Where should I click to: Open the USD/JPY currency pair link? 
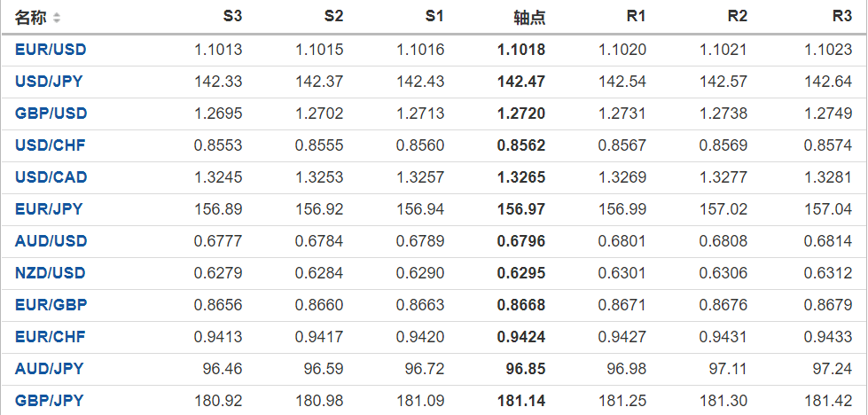(50, 82)
